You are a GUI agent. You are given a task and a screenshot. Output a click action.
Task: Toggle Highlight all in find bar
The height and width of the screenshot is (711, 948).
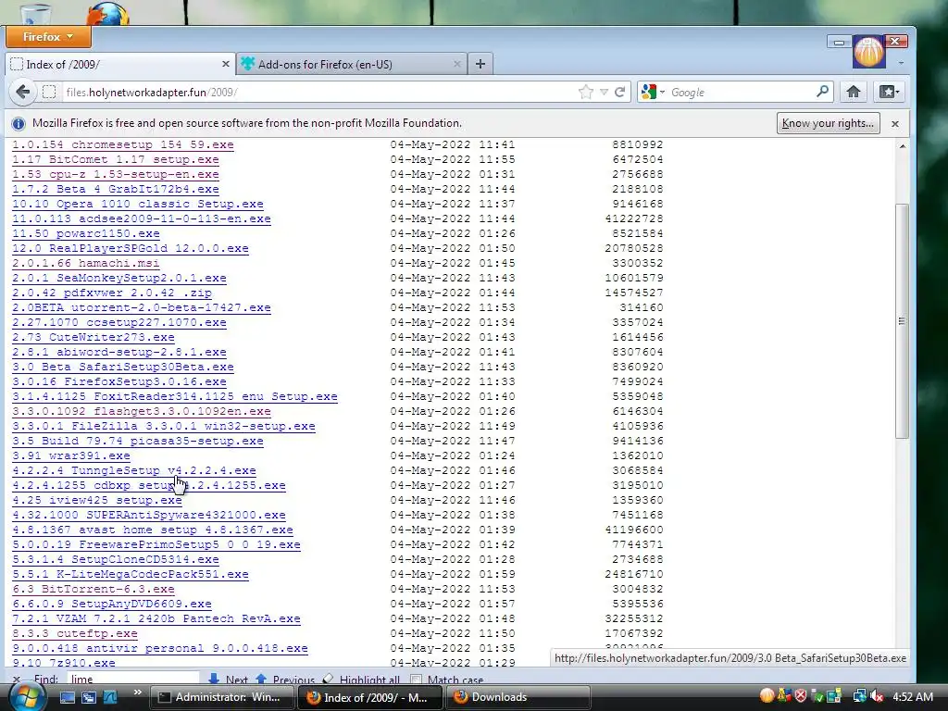tap(361, 680)
